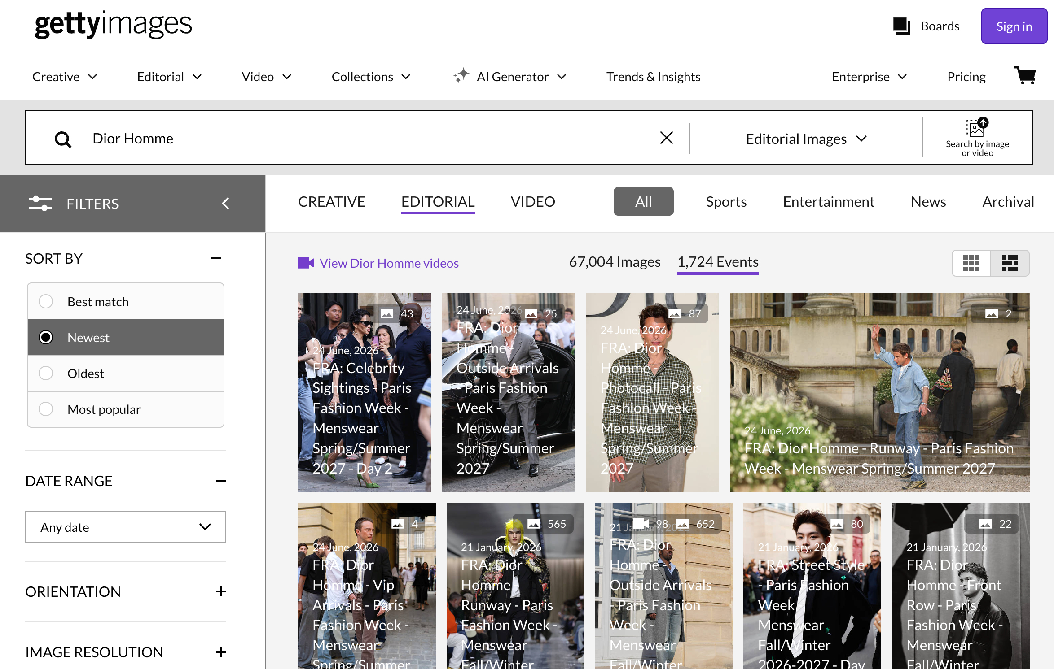This screenshot has height=669, width=1054.
Task: Open Search by image or video
Action: pyautogui.click(x=977, y=138)
